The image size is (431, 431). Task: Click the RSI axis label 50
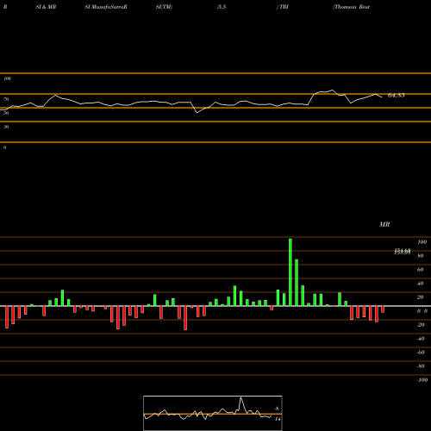(x=6, y=113)
